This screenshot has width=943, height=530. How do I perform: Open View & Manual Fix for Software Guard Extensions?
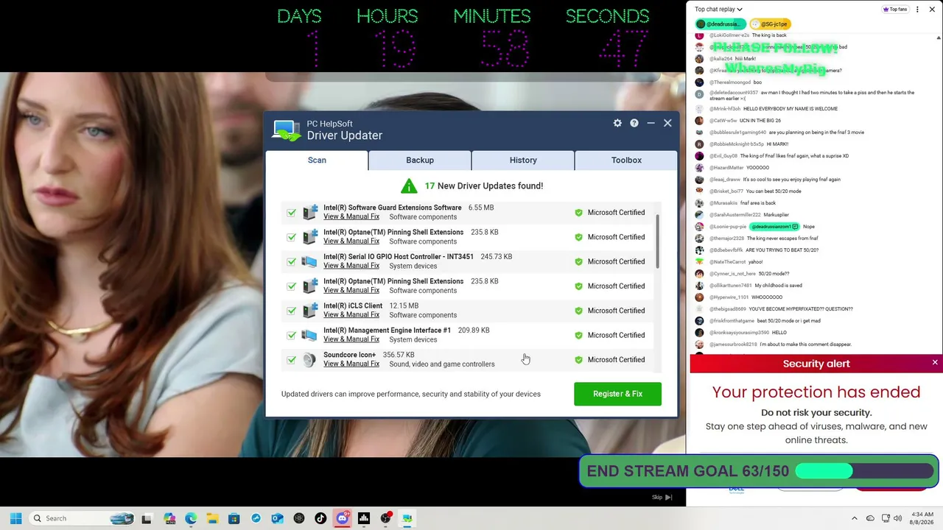(x=351, y=216)
